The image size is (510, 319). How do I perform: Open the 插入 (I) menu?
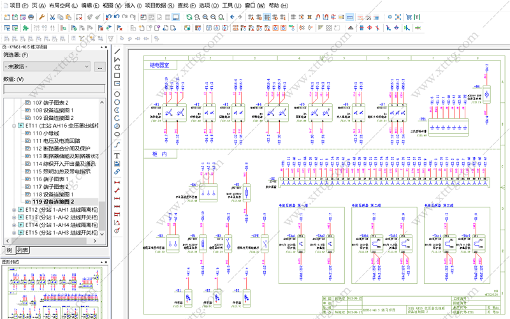(133, 6)
